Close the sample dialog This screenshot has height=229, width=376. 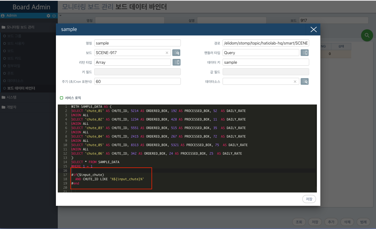tap(313, 29)
